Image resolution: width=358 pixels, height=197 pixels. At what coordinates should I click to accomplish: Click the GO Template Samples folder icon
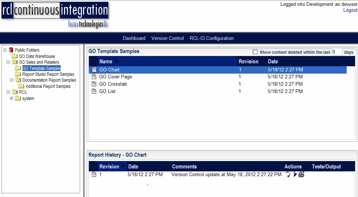pos(18,68)
